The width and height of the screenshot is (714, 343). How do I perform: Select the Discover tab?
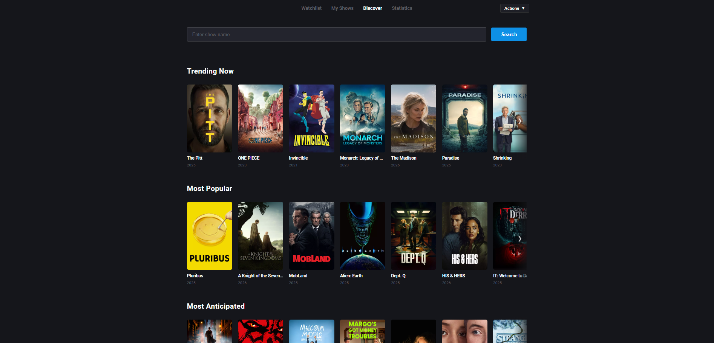click(372, 8)
